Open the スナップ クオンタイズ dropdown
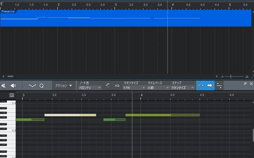This screenshot has height=158, width=254. (x=183, y=88)
